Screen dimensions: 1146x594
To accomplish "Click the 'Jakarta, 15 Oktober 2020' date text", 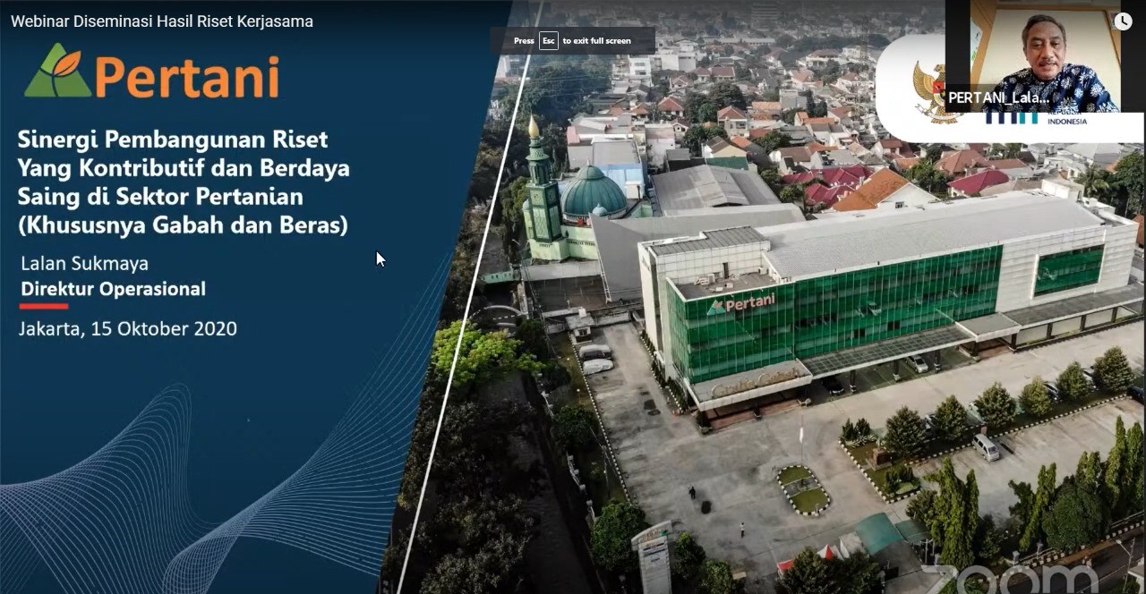I will pyautogui.click(x=128, y=328).
